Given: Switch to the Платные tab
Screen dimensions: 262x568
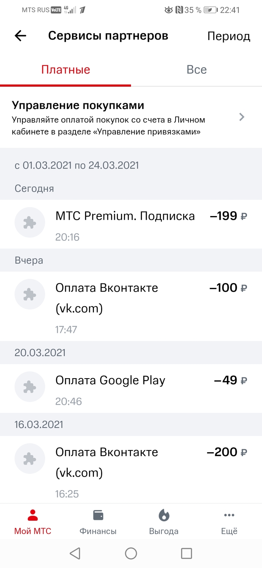Looking at the screenshot, I should 65,70.
